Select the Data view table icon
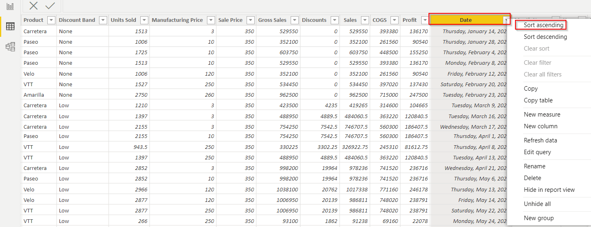 pyautogui.click(x=10, y=27)
